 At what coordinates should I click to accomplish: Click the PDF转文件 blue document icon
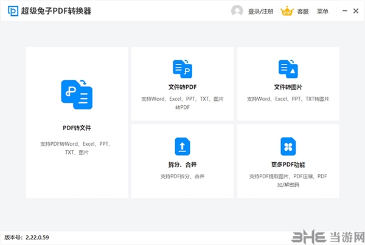(x=77, y=94)
